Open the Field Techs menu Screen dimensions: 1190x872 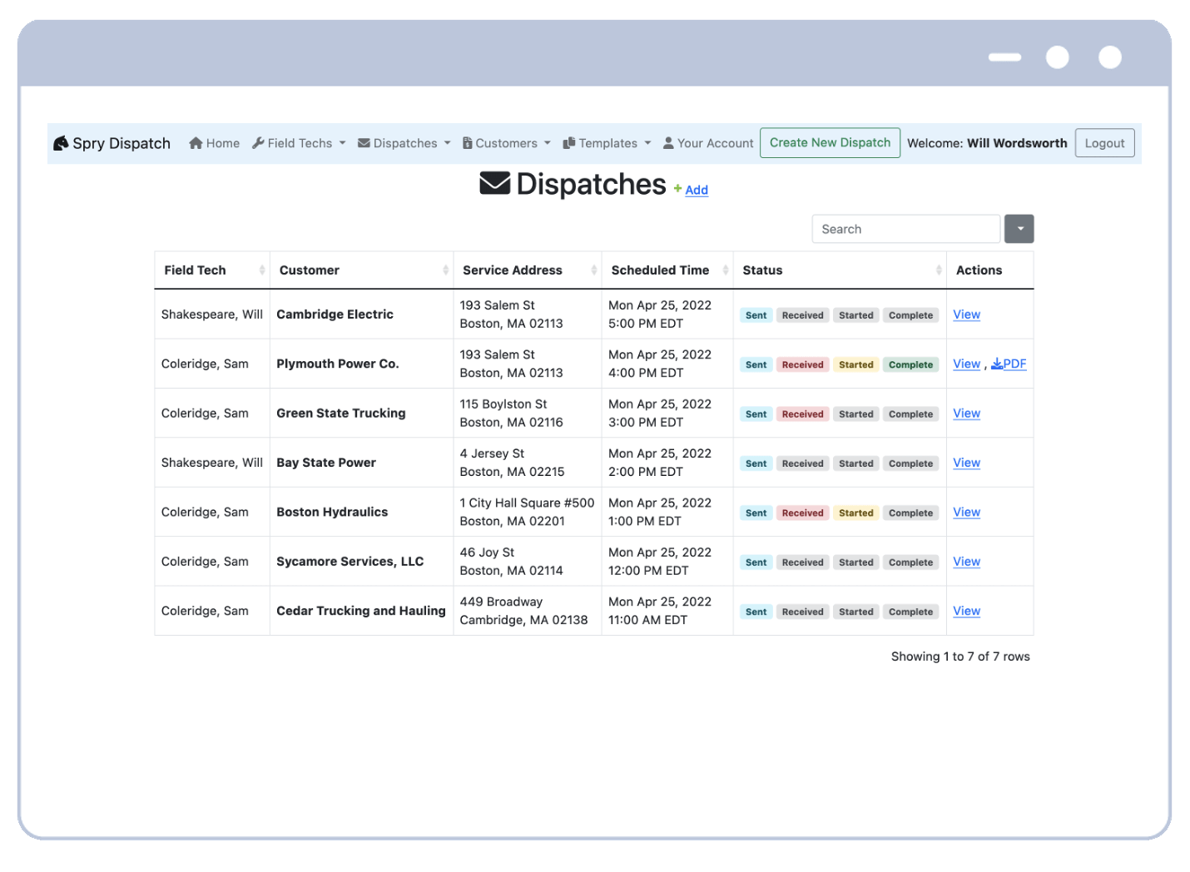pos(299,143)
